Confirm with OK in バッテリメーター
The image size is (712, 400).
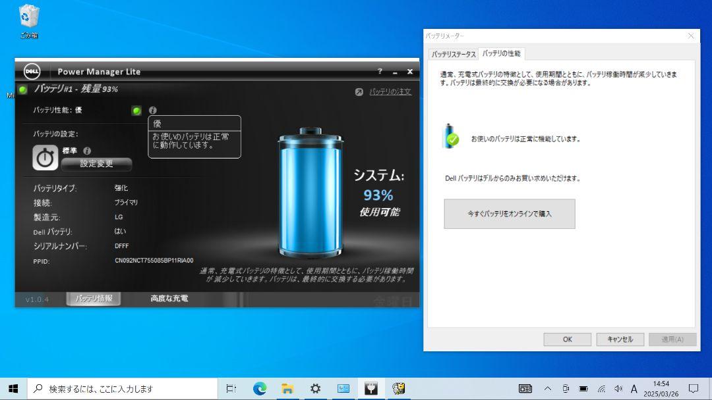tap(568, 339)
